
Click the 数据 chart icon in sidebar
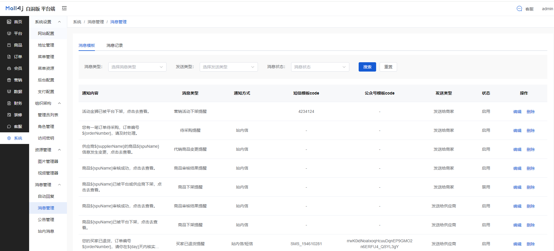pyautogui.click(x=9, y=92)
